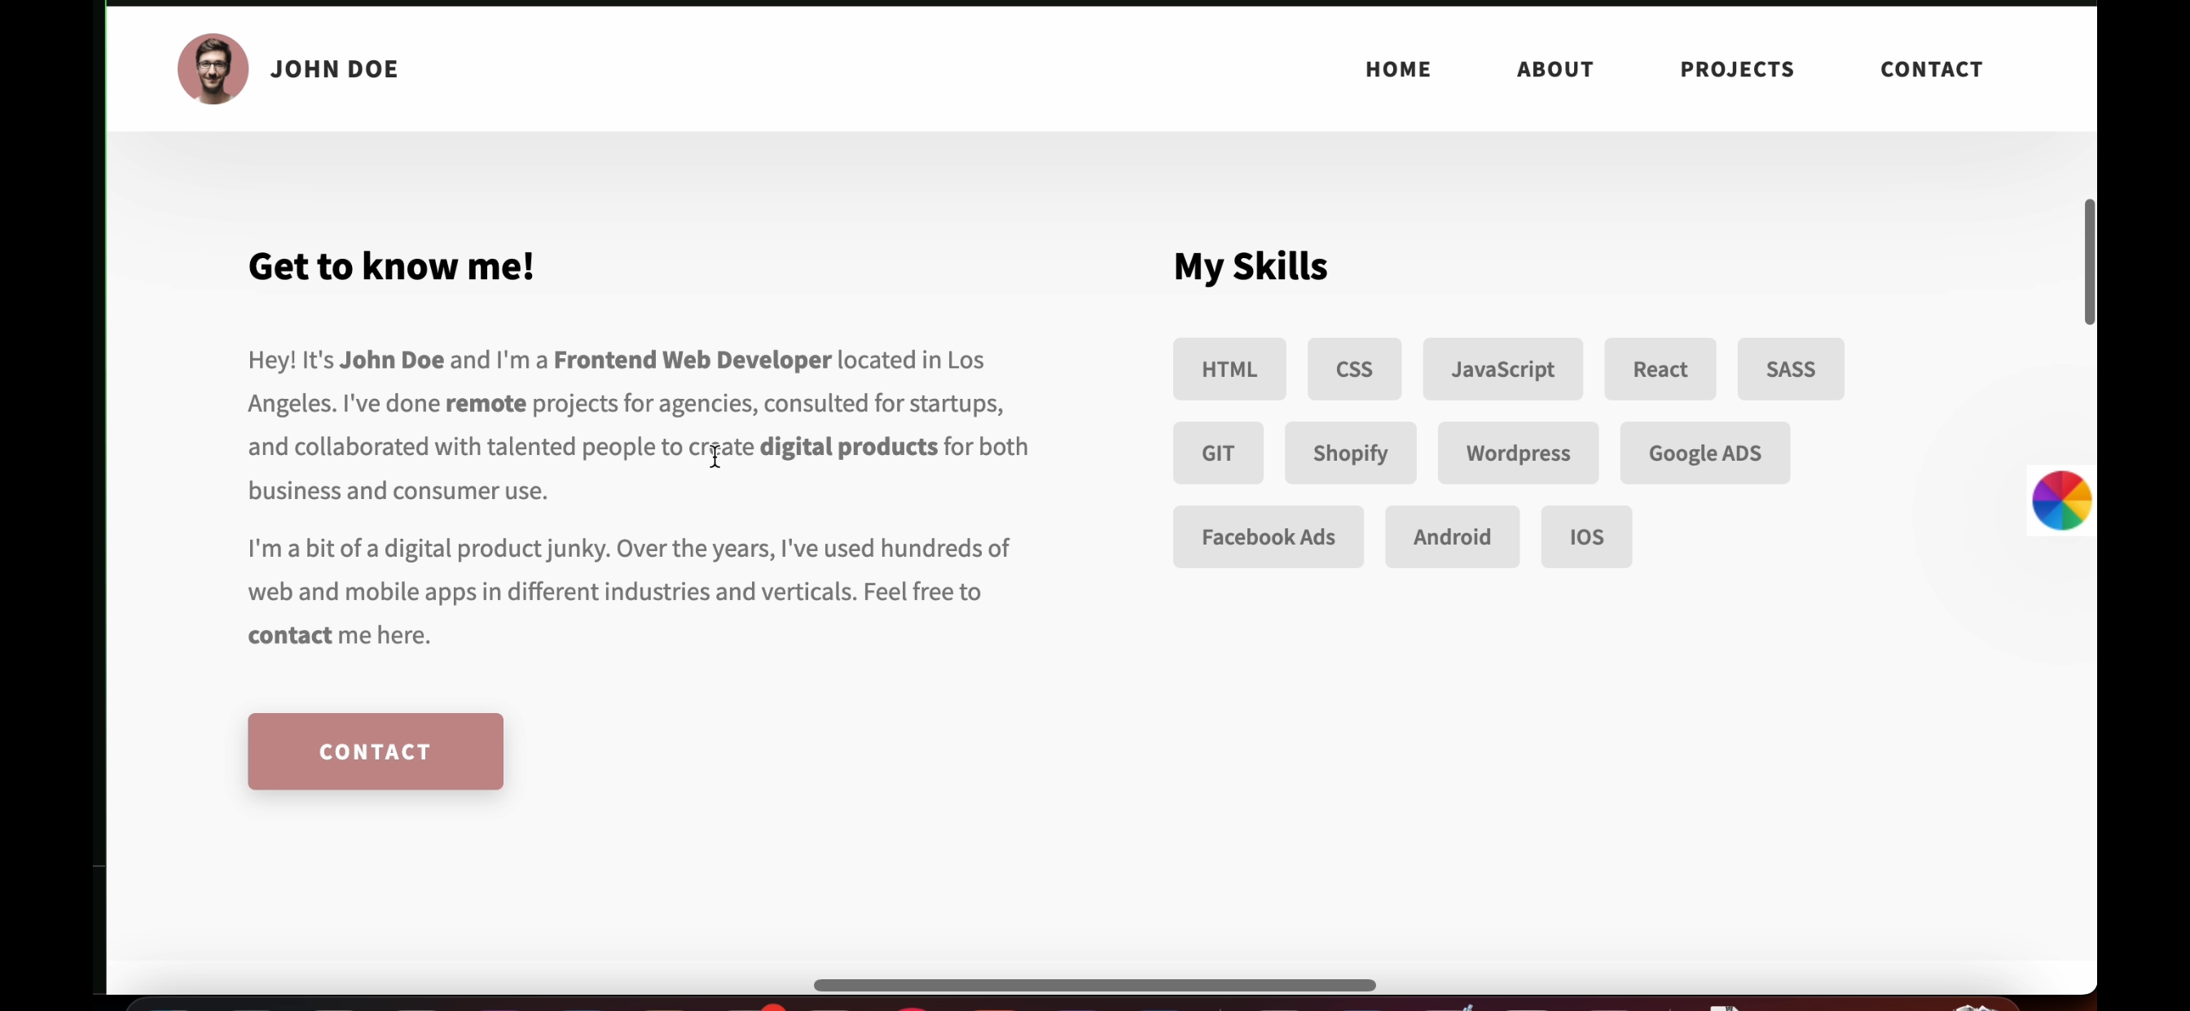Select the Facebook Ads skill tag
This screenshot has width=2190, height=1011.
click(1268, 537)
